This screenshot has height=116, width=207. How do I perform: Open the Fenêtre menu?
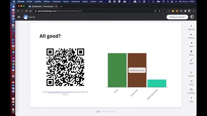coord(93,2)
